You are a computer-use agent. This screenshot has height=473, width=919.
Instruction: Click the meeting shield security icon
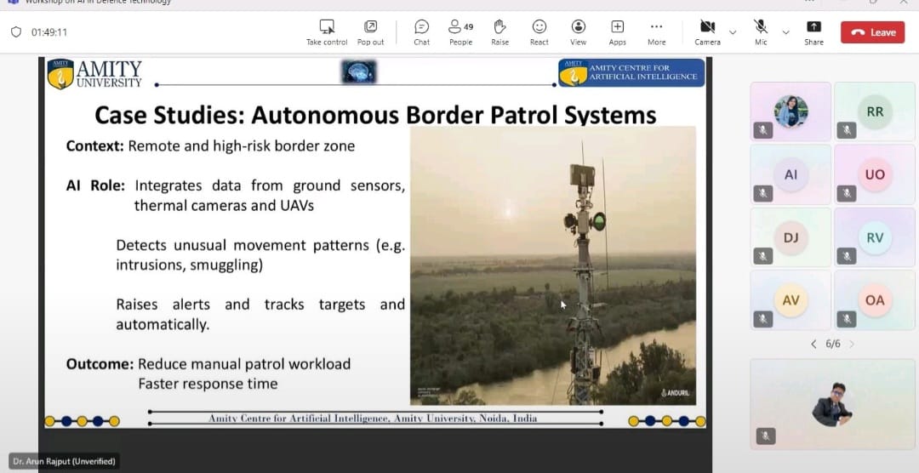(x=16, y=32)
